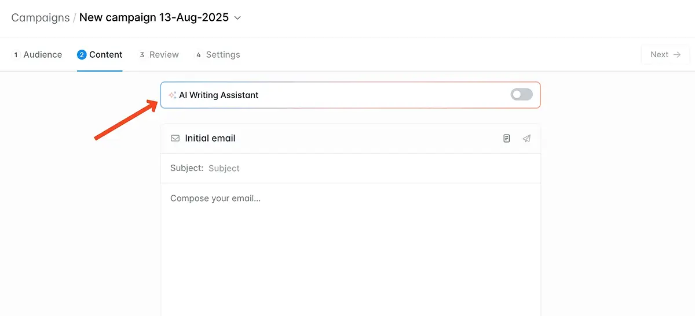Go to the Settings tab
695x316 pixels.
223,55
